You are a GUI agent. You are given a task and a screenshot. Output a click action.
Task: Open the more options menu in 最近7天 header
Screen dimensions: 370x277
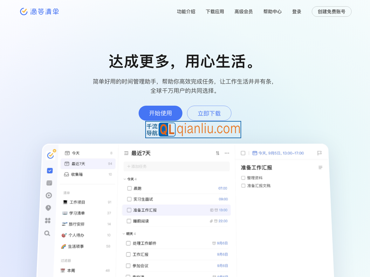(226, 153)
